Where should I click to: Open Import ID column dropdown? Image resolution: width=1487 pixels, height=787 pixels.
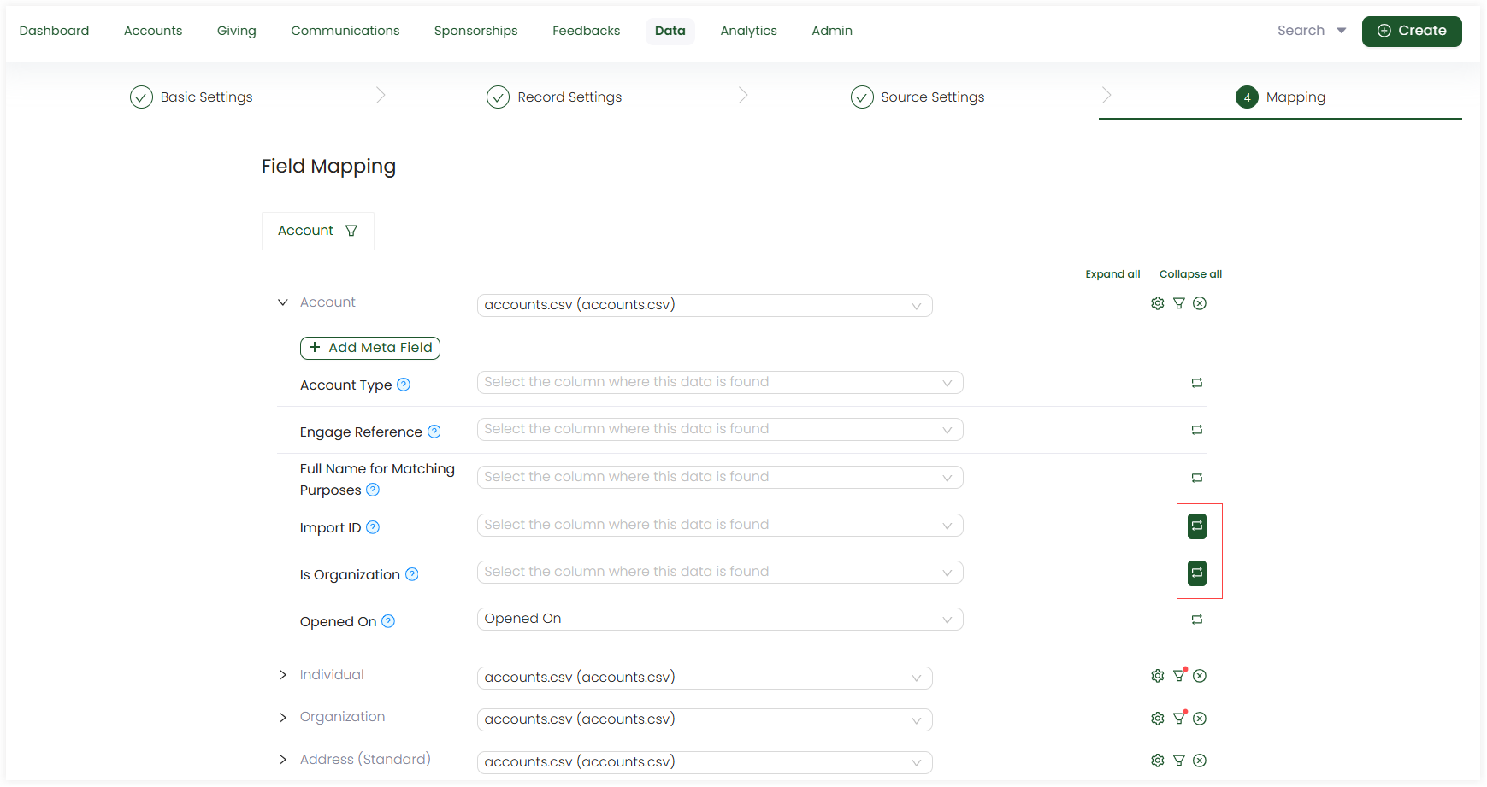[x=720, y=525]
